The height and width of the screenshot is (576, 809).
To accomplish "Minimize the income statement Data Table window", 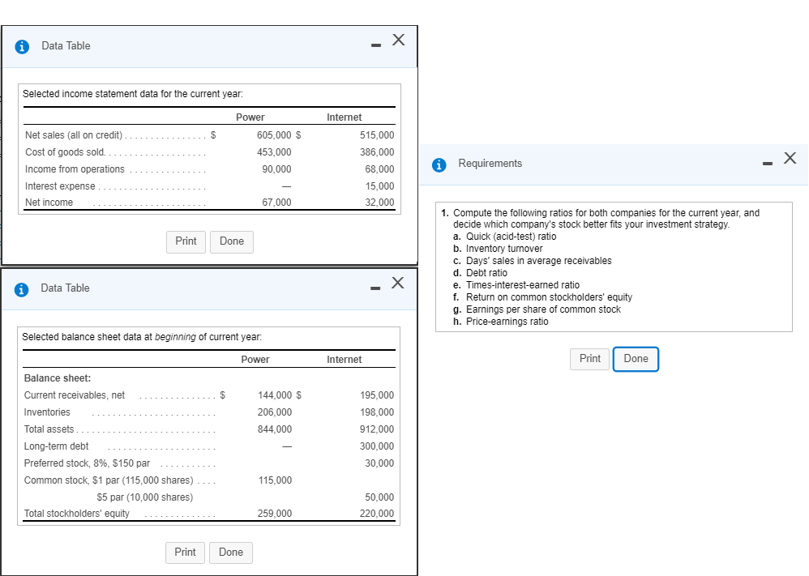I will [x=375, y=46].
